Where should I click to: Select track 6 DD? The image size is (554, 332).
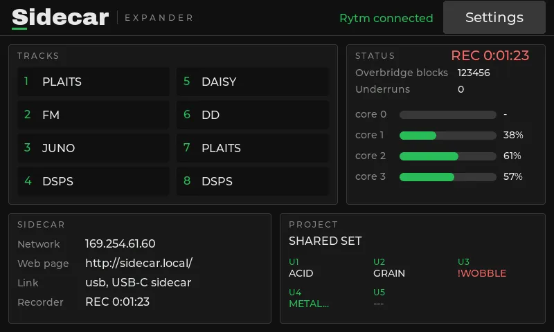pos(253,115)
